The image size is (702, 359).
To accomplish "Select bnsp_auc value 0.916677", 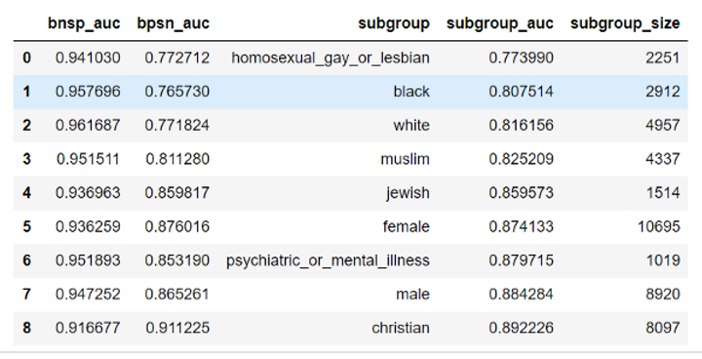I will [x=88, y=328].
